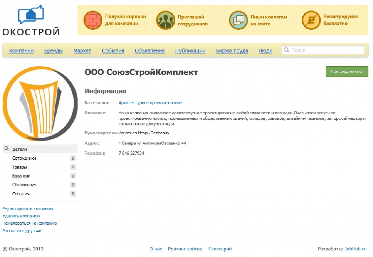Open the Глоссарий footer link
Viewport: 373px width, 257px height.
(x=220, y=249)
